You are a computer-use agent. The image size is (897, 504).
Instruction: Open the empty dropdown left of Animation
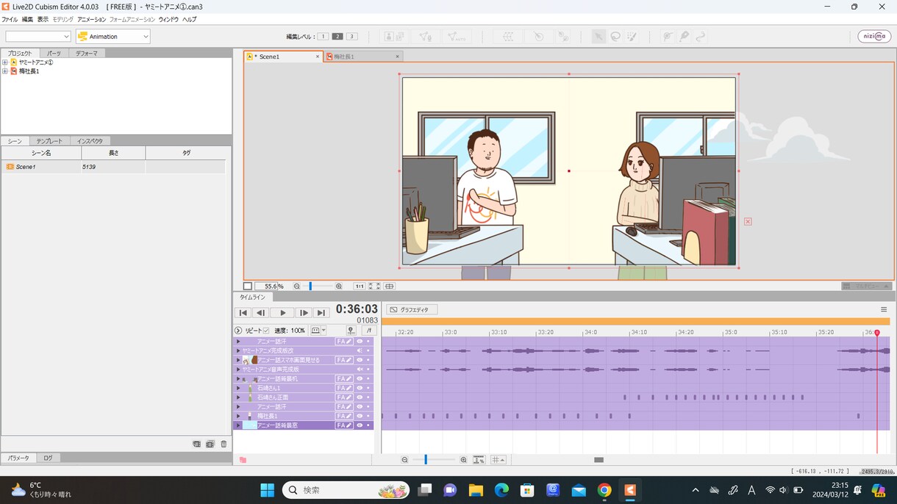tap(38, 36)
